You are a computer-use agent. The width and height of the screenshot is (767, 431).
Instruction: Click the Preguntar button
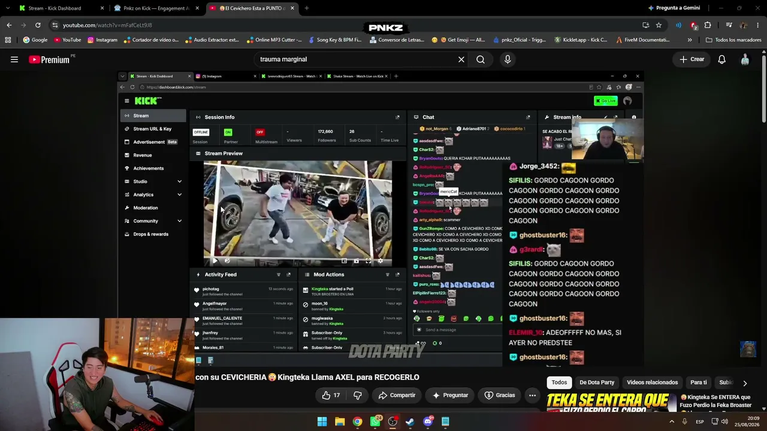click(450, 395)
